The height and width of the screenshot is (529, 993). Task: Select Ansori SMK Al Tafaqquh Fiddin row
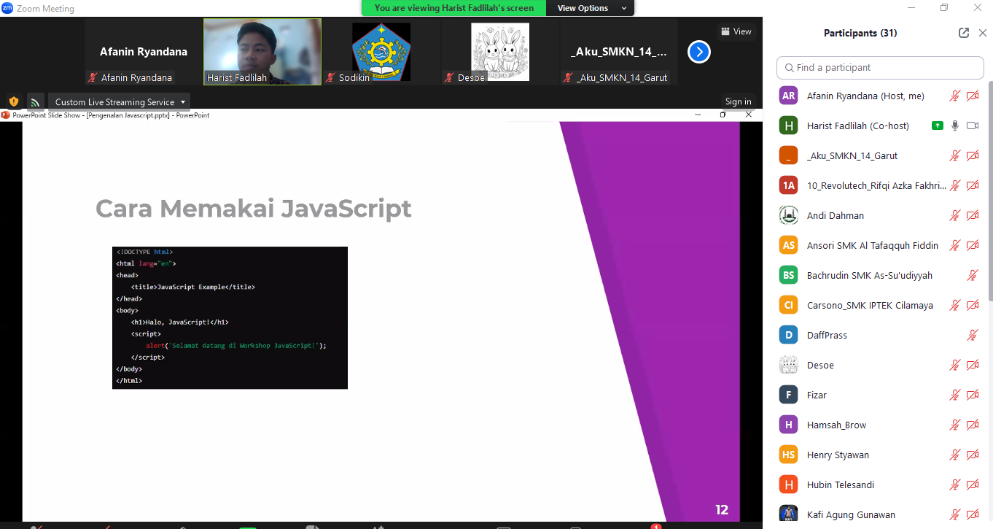tap(878, 245)
